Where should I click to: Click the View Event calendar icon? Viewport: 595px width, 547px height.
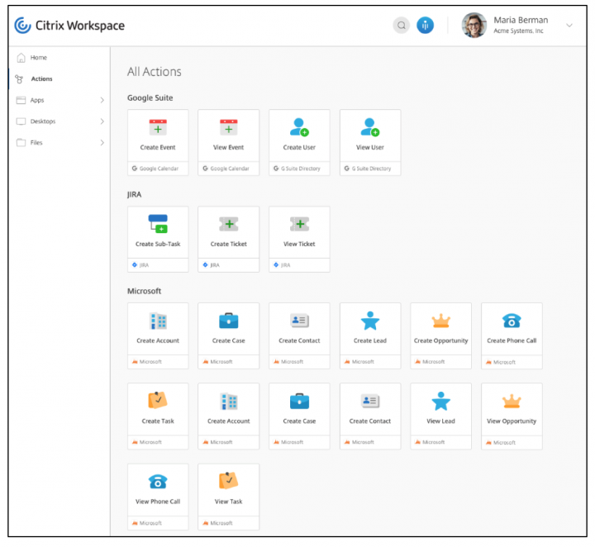click(228, 127)
